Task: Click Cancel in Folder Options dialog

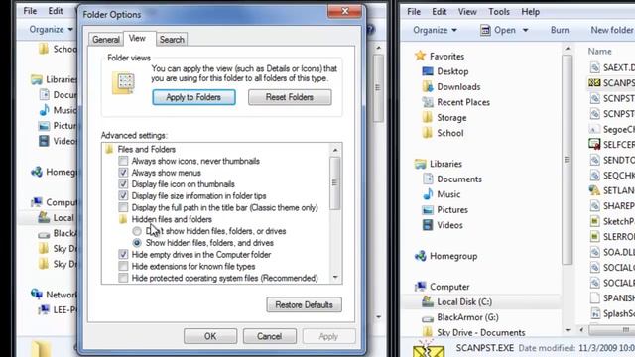Action: (x=269, y=336)
